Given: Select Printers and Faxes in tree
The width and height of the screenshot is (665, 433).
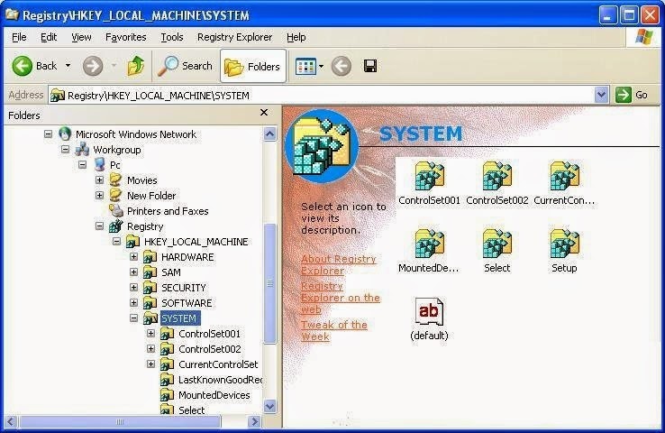Looking at the screenshot, I should point(168,211).
